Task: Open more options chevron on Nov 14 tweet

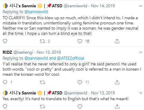Action: (x=141, y=6)
